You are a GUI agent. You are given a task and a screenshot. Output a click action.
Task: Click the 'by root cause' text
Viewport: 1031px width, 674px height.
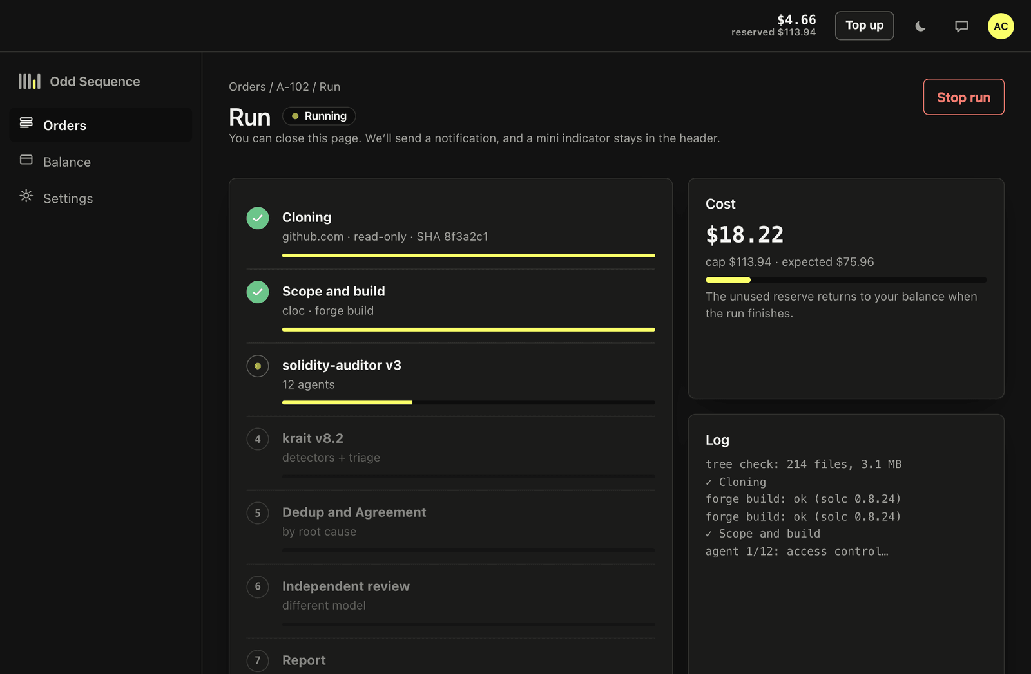click(x=319, y=532)
